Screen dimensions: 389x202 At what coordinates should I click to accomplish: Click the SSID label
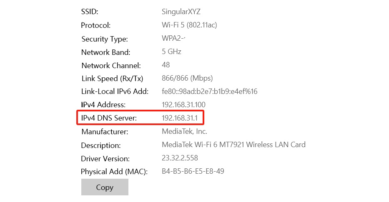pyautogui.click(x=90, y=12)
